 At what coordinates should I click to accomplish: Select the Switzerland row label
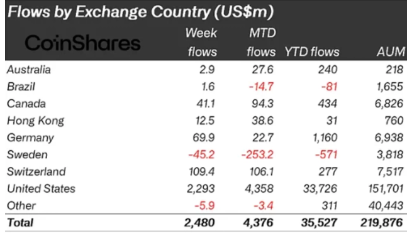point(36,171)
